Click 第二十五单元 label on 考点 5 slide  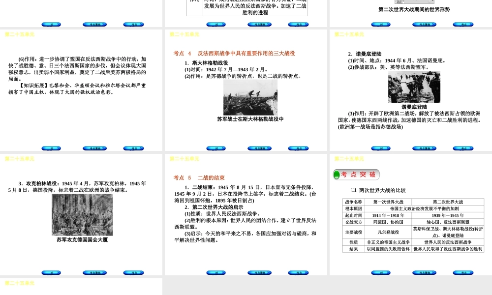coord(184,159)
